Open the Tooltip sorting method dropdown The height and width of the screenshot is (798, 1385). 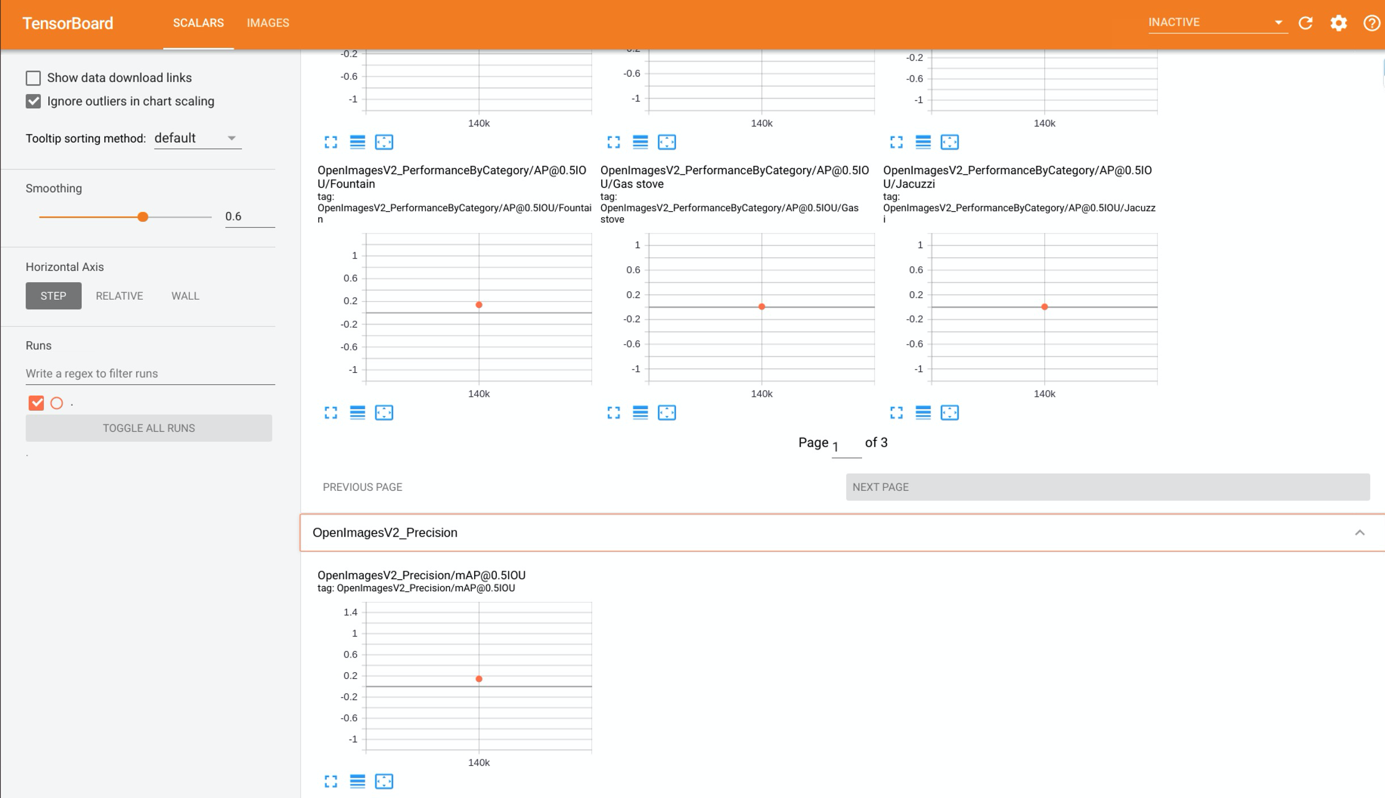(x=197, y=138)
